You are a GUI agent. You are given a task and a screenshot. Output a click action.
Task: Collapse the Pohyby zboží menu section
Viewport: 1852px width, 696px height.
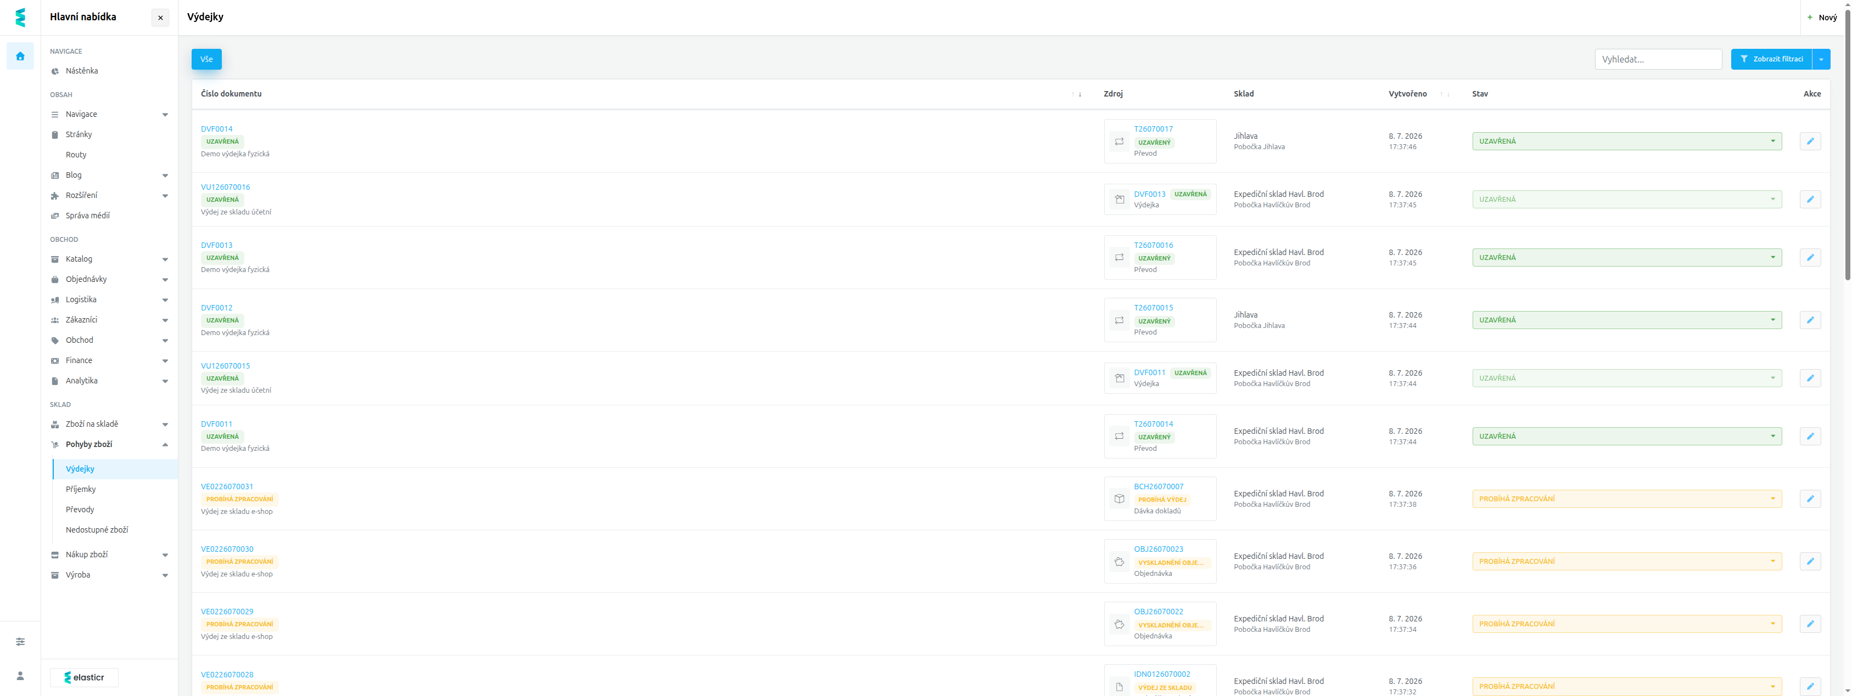(165, 445)
